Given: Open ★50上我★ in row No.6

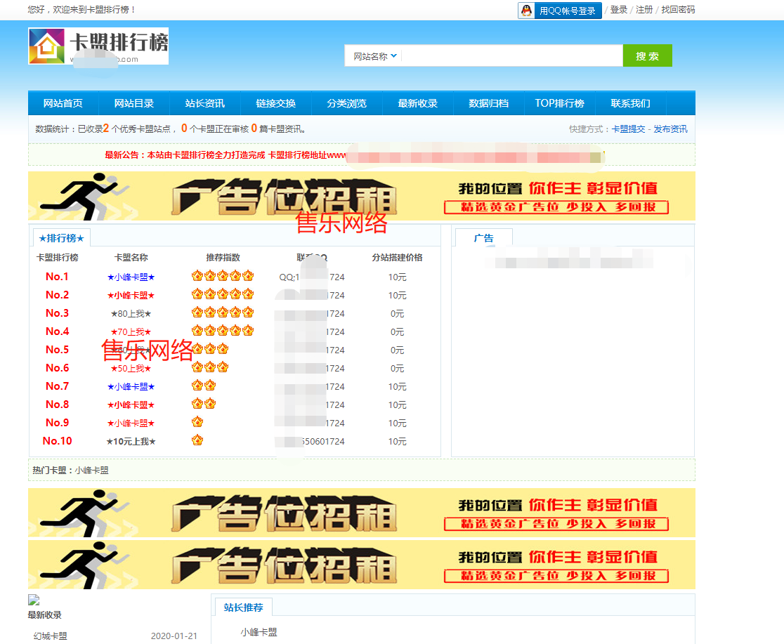Looking at the screenshot, I should click(x=131, y=369).
